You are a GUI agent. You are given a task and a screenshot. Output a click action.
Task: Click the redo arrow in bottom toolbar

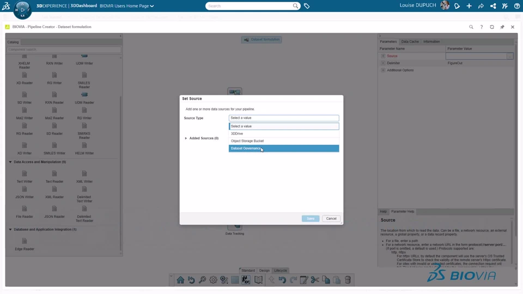pos(293,280)
